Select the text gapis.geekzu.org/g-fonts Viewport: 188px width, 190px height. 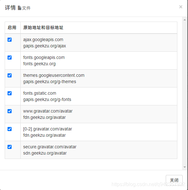click(47, 99)
